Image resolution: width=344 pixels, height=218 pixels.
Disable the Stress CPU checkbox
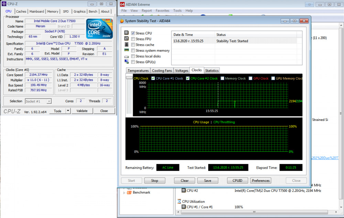tap(133, 33)
